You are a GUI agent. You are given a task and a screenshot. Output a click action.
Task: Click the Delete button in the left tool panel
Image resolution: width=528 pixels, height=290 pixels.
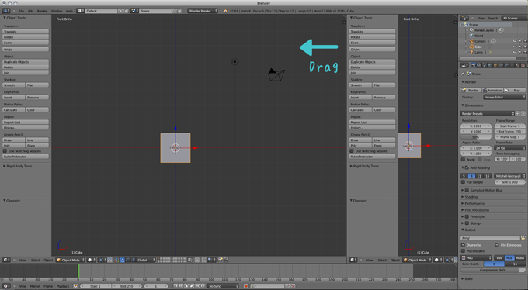click(x=26, y=67)
